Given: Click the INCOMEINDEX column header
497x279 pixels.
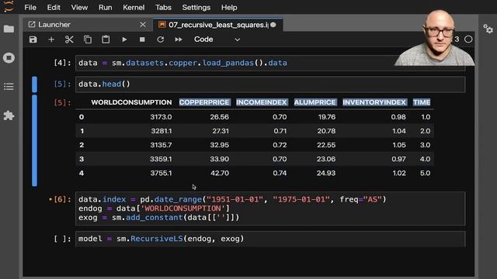Looking at the screenshot, I should (x=262, y=102).
